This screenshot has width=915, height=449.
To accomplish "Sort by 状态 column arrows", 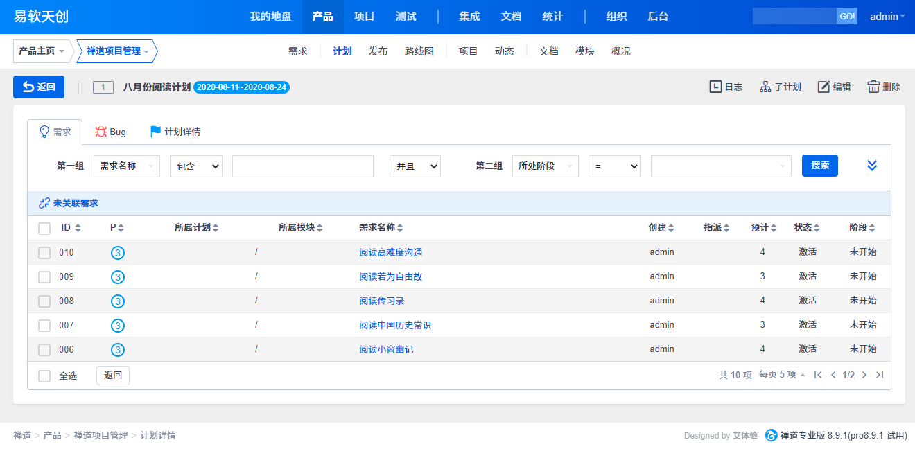I will click(x=817, y=228).
